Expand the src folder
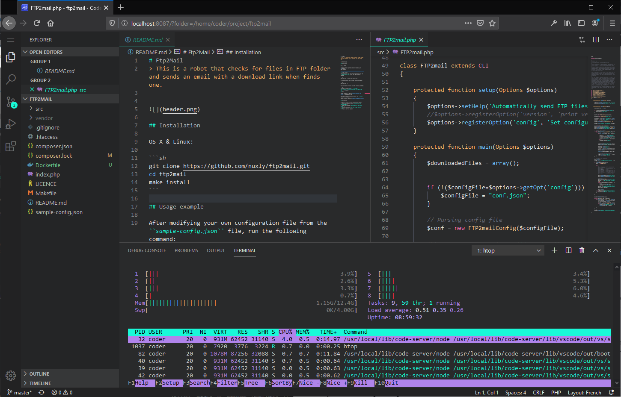 pyautogui.click(x=70, y=109)
